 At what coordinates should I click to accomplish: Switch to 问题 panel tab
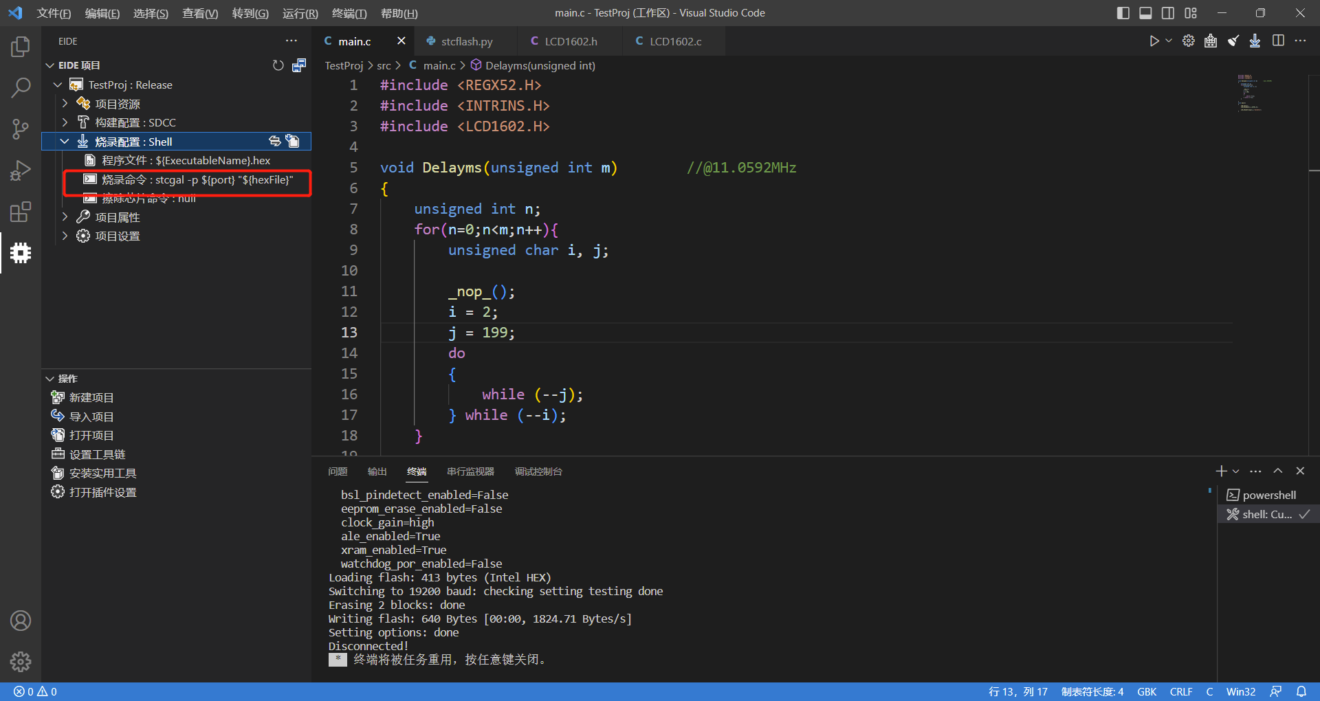[338, 471]
